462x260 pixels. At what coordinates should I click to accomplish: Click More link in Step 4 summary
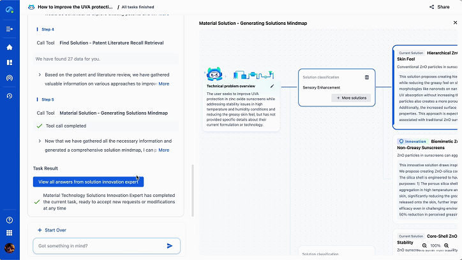click(164, 84)
